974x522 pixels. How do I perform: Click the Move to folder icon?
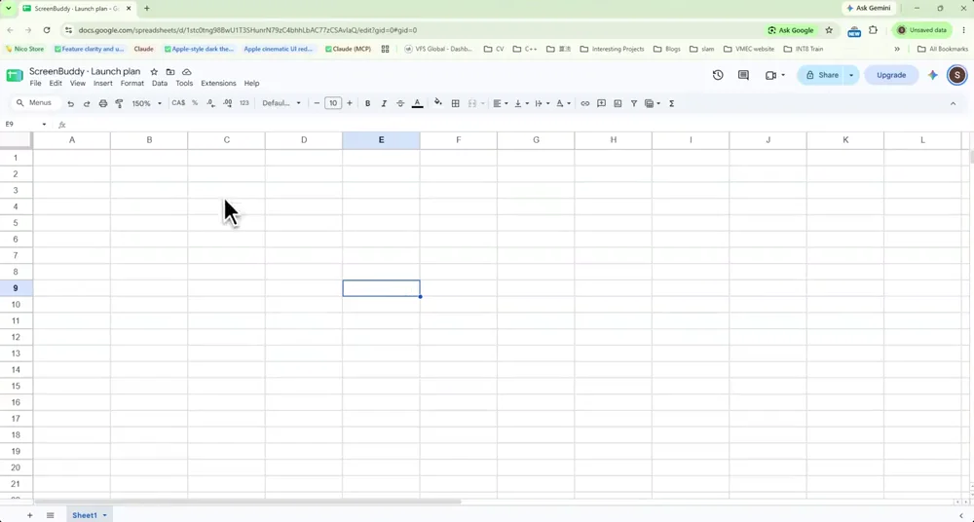[x=170, y=72]
